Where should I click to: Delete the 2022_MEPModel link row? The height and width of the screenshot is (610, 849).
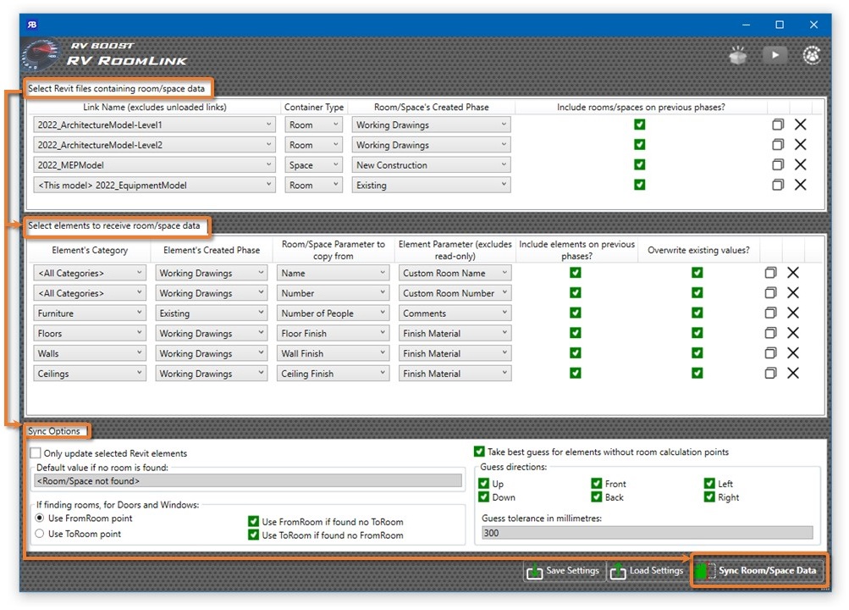point(800,164)
